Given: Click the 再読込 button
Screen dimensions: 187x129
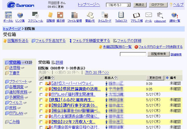Looking at the screenshot, I should (140, 5).
